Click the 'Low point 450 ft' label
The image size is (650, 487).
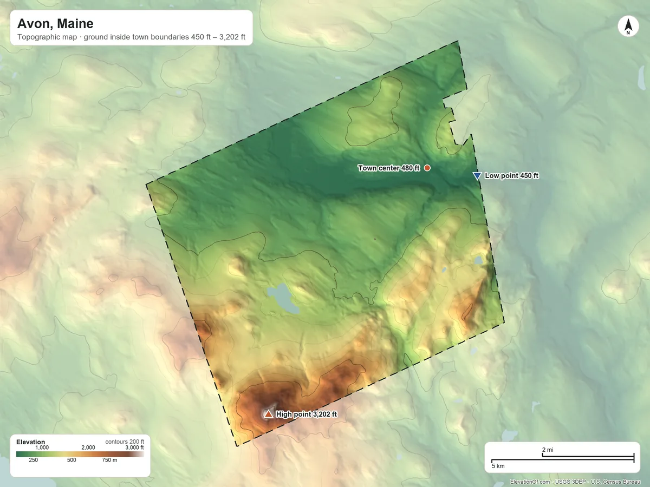[512, 176]
